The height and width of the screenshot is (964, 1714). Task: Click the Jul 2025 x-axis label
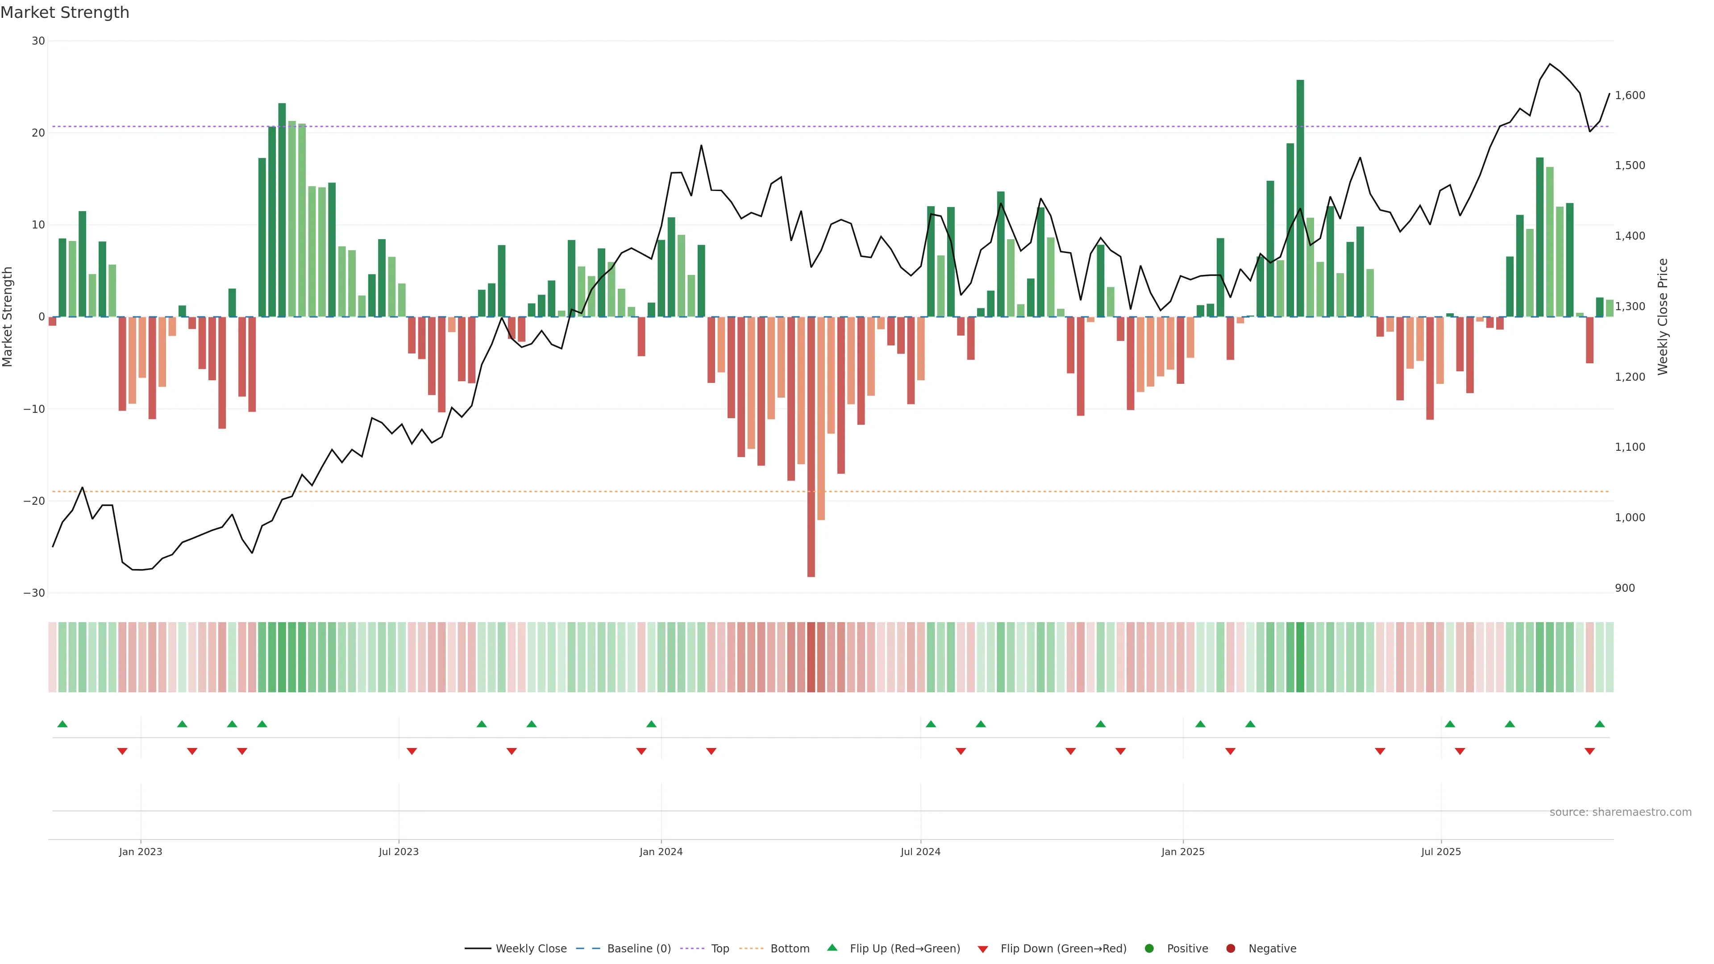(1440, 852)
